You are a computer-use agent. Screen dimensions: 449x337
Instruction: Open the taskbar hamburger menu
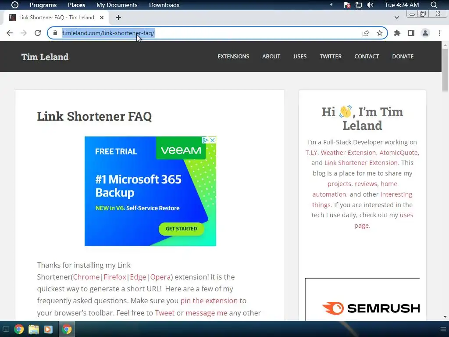443,329
